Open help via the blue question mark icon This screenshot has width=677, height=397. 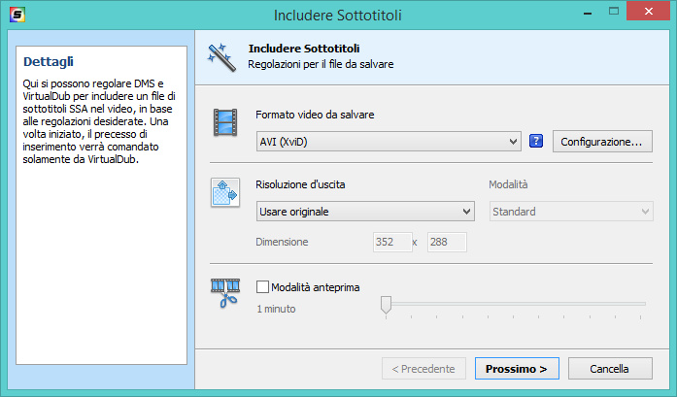(535, 142)
